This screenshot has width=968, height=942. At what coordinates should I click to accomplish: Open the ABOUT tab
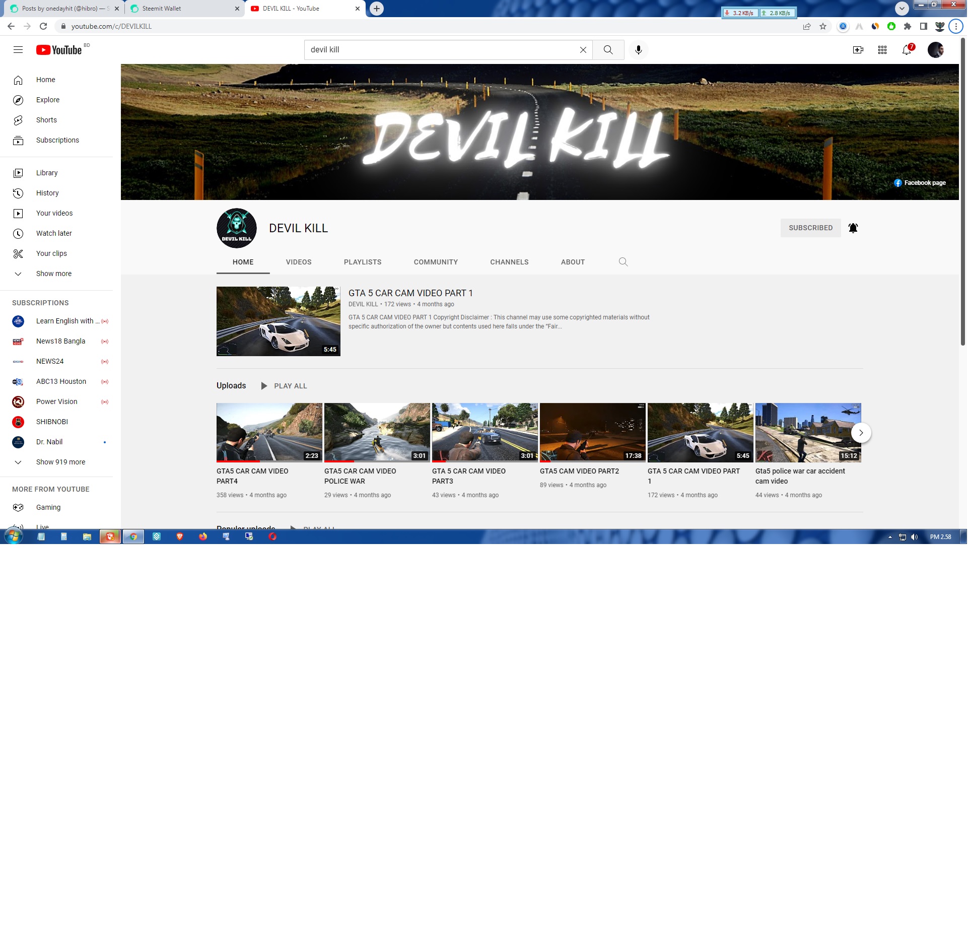tap(573, 262)
